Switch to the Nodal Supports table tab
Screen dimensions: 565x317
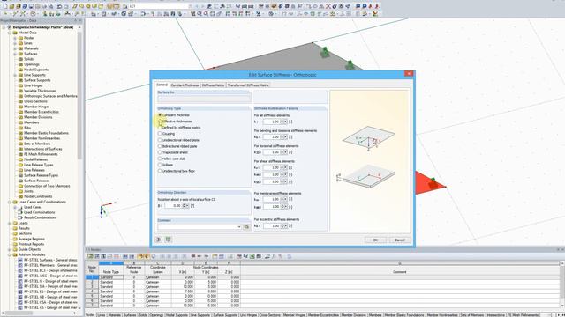click(x=177, y=315)
